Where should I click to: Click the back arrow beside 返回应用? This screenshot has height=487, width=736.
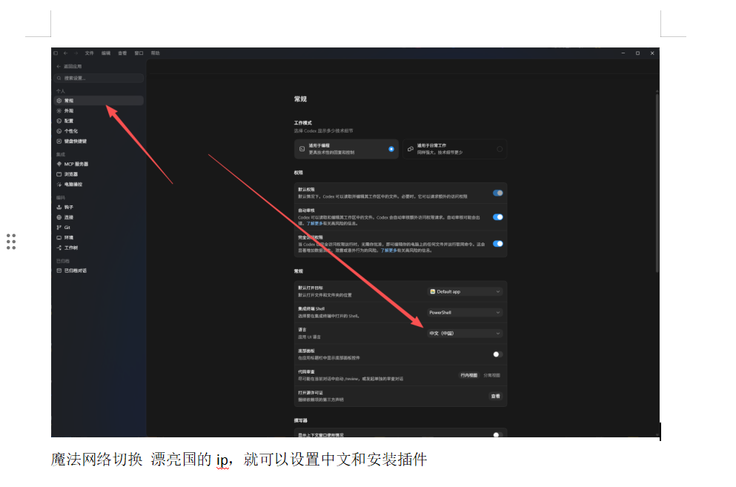click(x=59, y=67)
